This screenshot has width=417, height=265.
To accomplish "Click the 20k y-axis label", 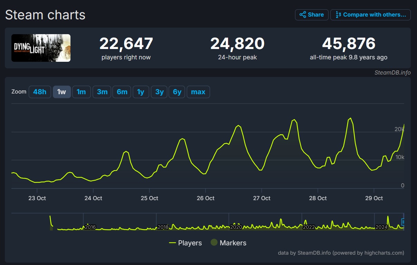I will (399, 129).
